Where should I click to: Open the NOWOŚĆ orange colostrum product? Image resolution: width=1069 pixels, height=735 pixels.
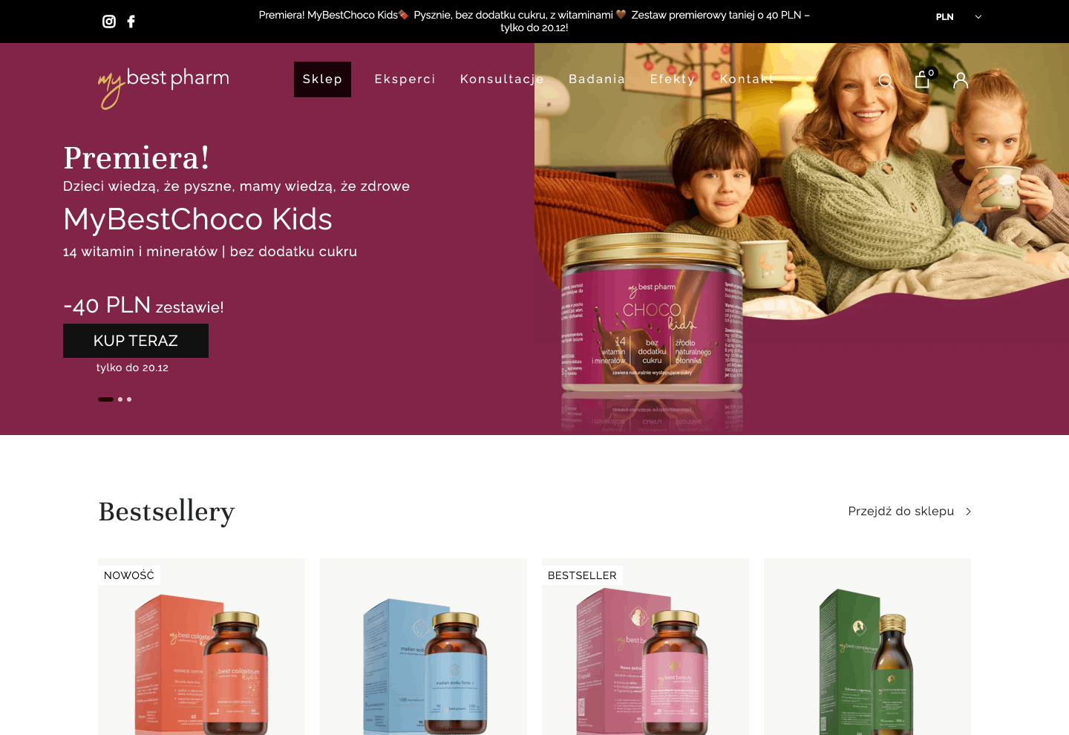point(201,647)
